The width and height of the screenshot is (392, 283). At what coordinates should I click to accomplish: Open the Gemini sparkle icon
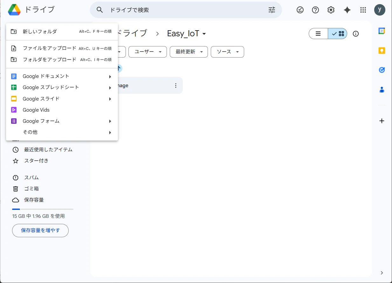click(x=347, y=10)
